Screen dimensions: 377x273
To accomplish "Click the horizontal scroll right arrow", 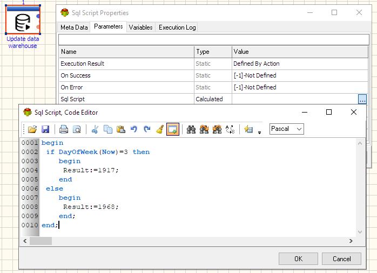I will pyautogui.click(x=351, y=241).
